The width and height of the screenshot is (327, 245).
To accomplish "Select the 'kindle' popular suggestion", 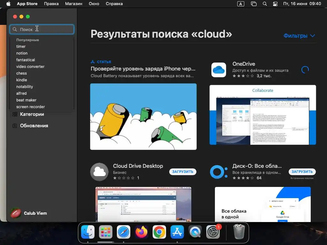I will (x=22, y=80).
